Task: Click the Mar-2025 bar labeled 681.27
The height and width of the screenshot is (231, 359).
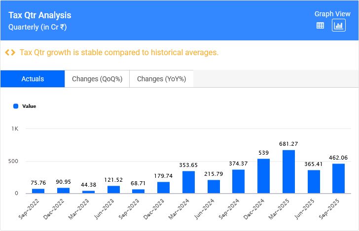Action: pos(288,172)
